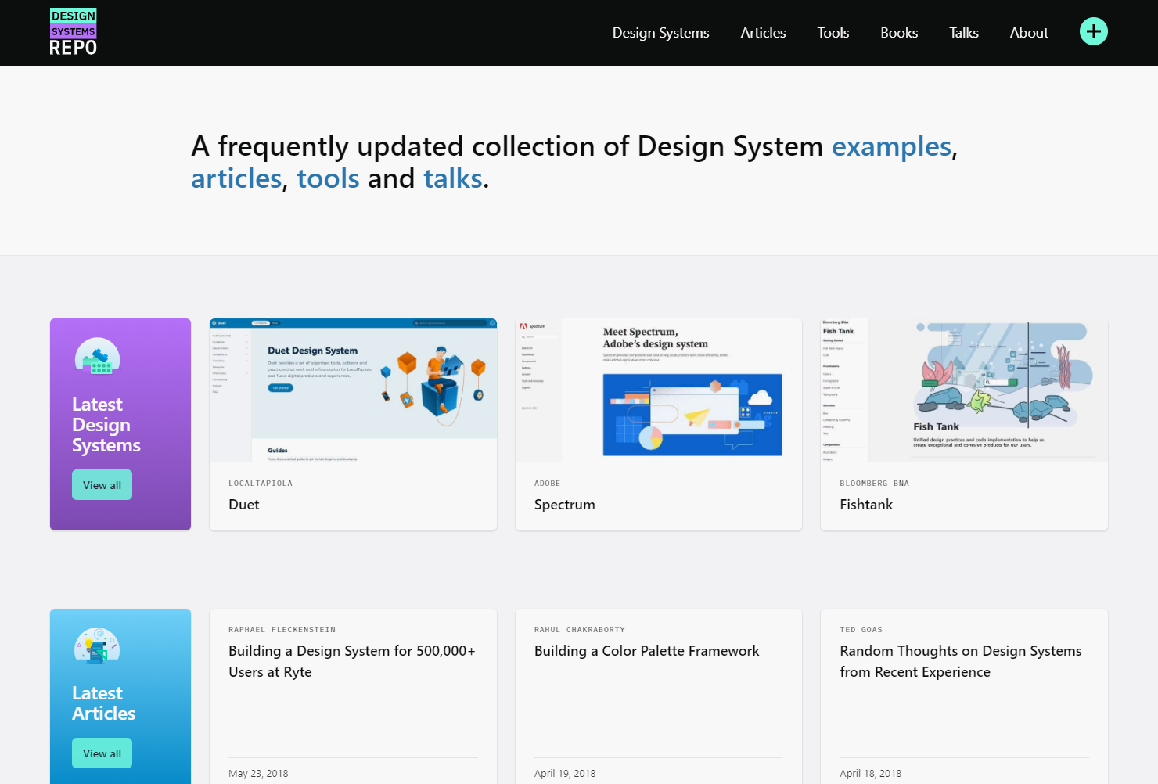
Task: Open the Adobe Spectrum preview image
Action: [x=659, y=390]
